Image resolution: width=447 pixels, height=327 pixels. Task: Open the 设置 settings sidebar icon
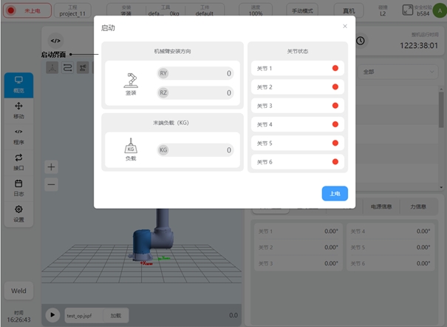(x=18, y=213)
